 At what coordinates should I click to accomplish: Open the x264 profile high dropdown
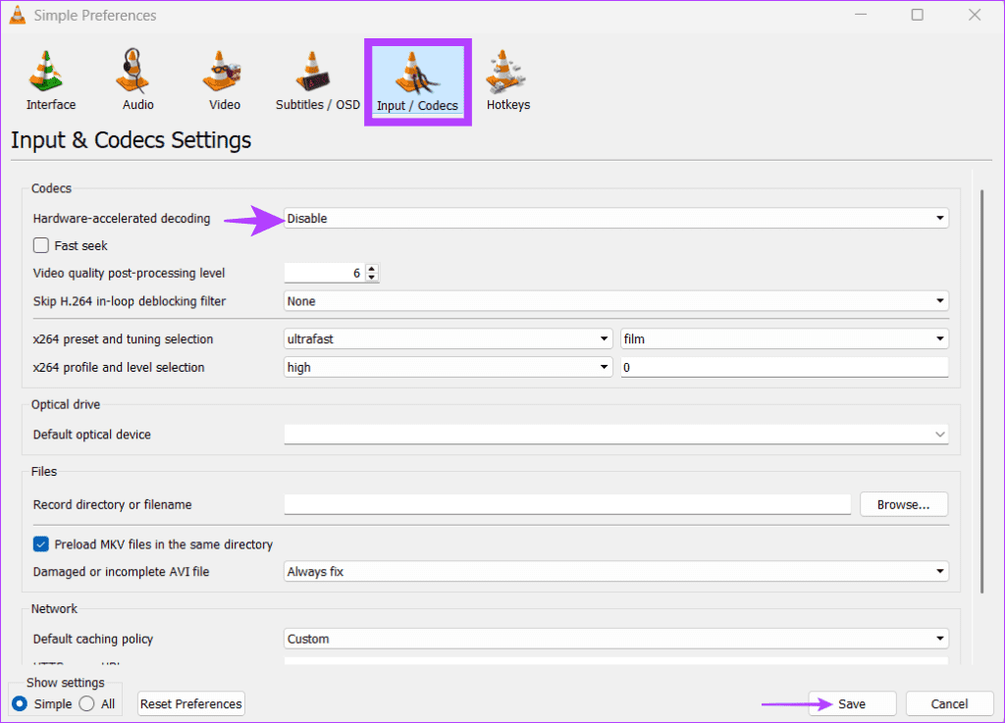pyautogui.click(x=448, y=367)
